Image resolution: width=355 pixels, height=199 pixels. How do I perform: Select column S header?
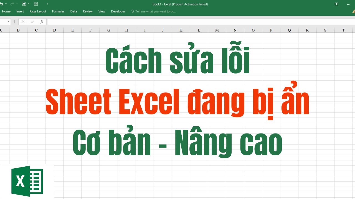pos(325,30)
